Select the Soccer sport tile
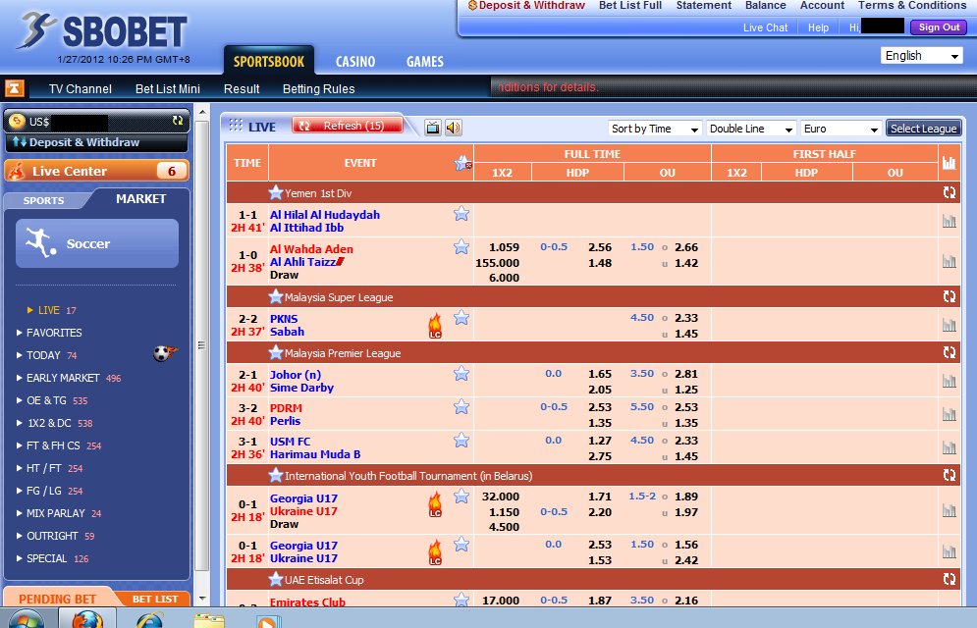 [x=97, y=243]
